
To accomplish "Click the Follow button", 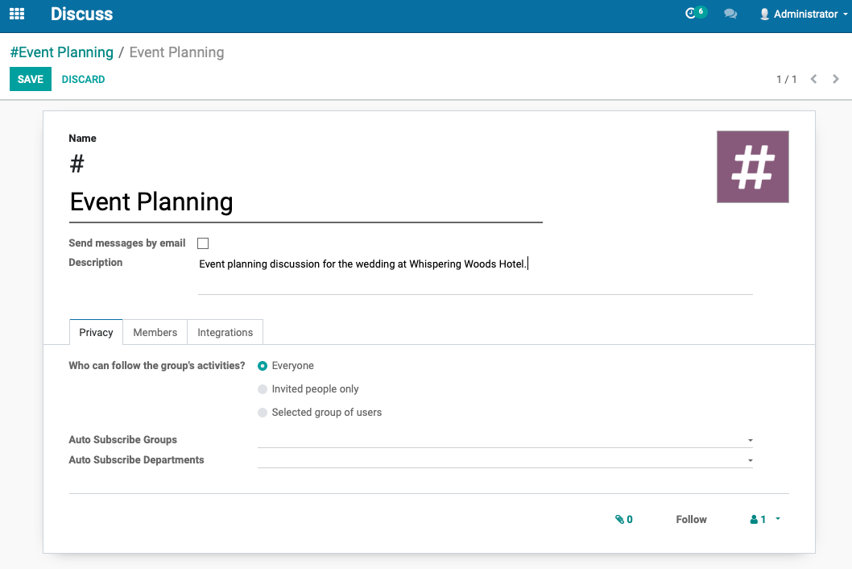I will click(x=691, y=520).
